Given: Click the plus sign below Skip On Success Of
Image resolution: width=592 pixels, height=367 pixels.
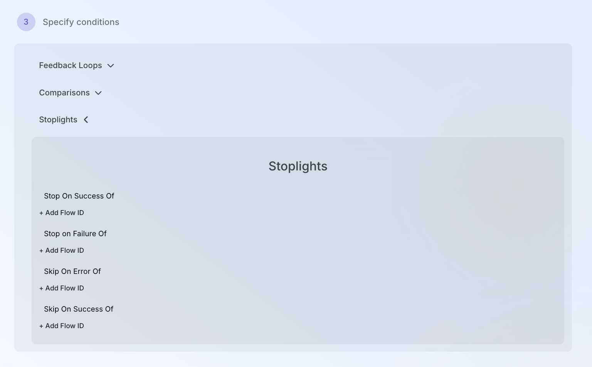Looking at the screenshot, I should point(41,326).
